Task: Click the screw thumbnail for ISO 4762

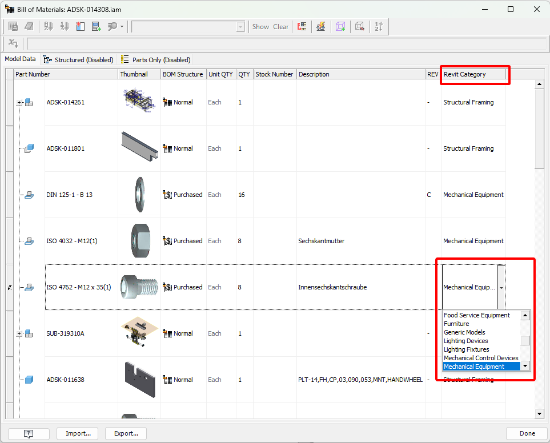Action: coord(139,287)
